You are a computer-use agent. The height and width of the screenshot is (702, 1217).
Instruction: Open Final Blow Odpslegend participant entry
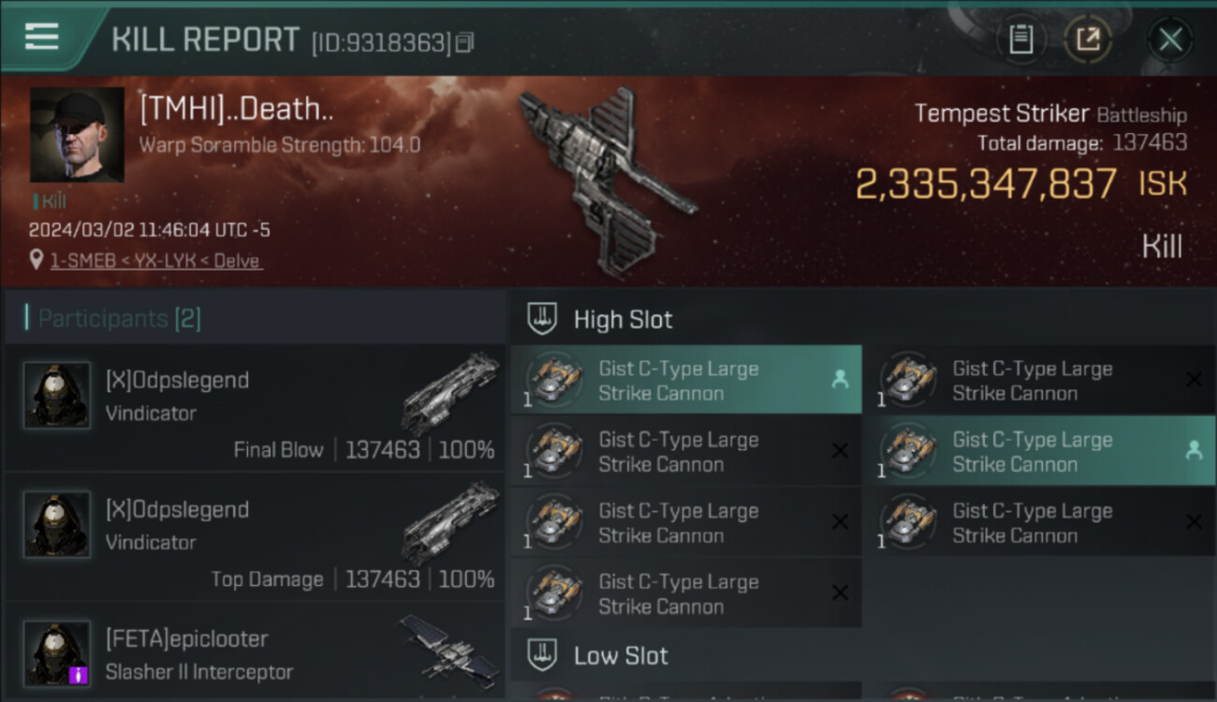[255, 407]
